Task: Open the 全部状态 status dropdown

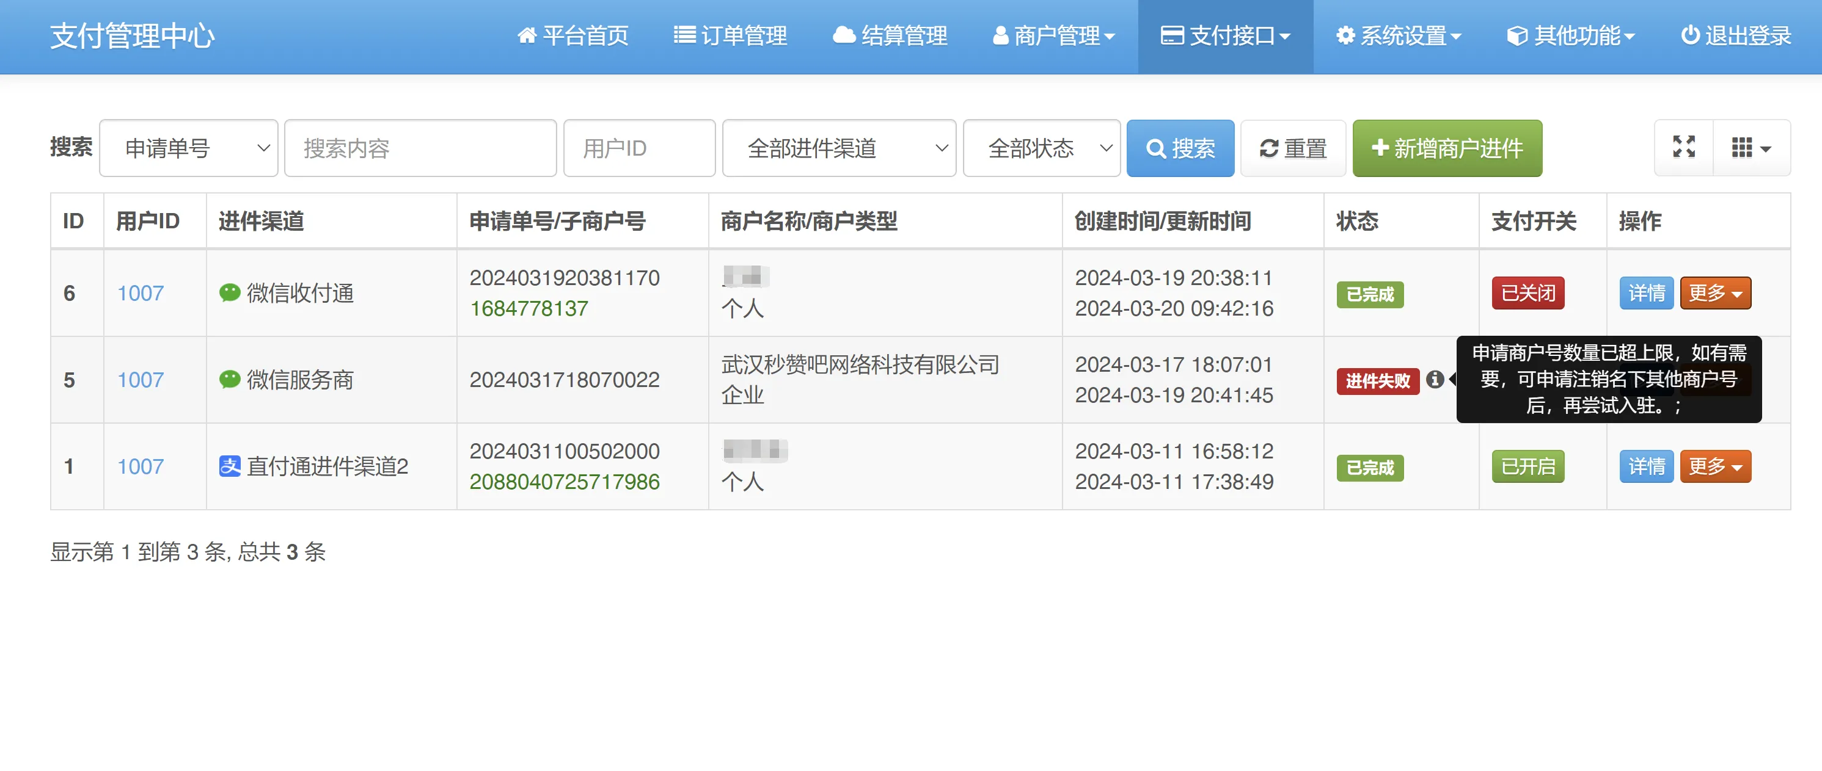Action: click(1041, 148)
